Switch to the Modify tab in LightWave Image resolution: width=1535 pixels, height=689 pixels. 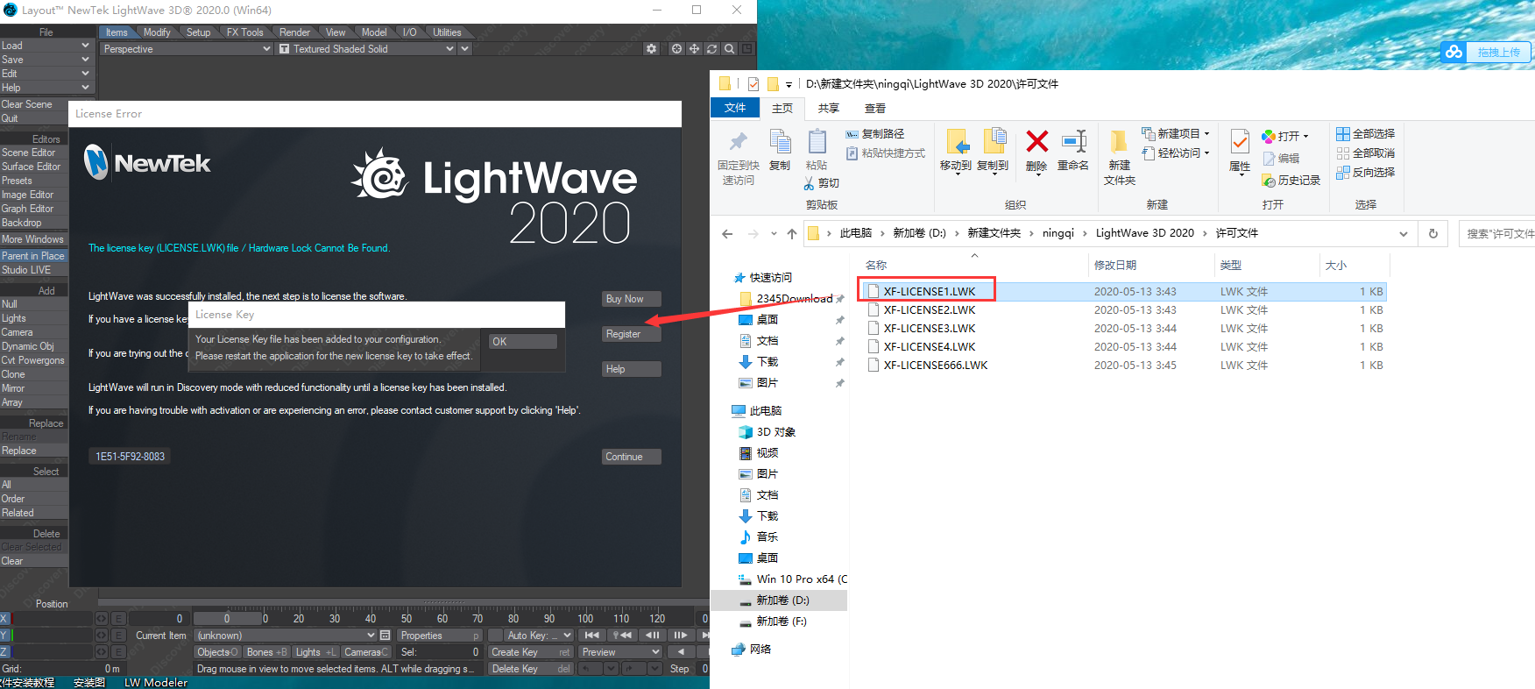coord(157,32)
